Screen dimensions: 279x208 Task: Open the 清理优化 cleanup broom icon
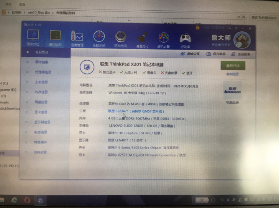(142, 40)
